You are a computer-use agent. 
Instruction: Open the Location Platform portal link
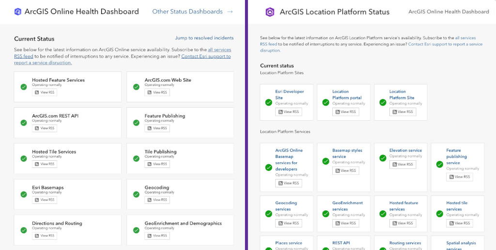(x=347, y=95)
